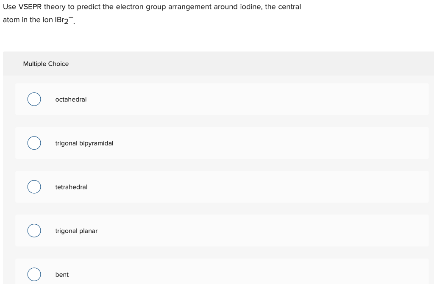Select the octahedral radio button
Viewport: 434px width, 284px height.
[34, 99]
